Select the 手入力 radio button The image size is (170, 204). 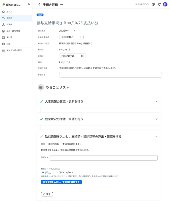[x=43, y=172]
